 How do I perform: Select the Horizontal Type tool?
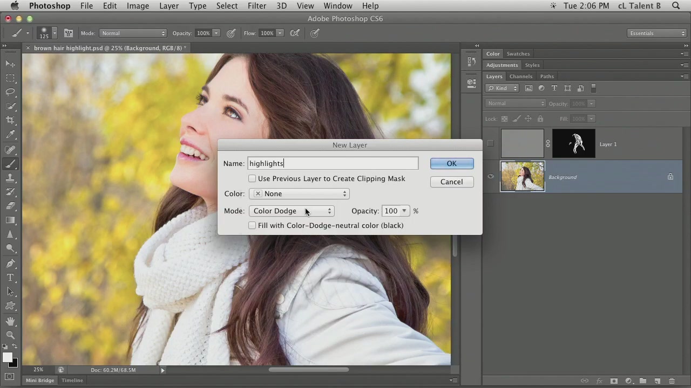10,278
